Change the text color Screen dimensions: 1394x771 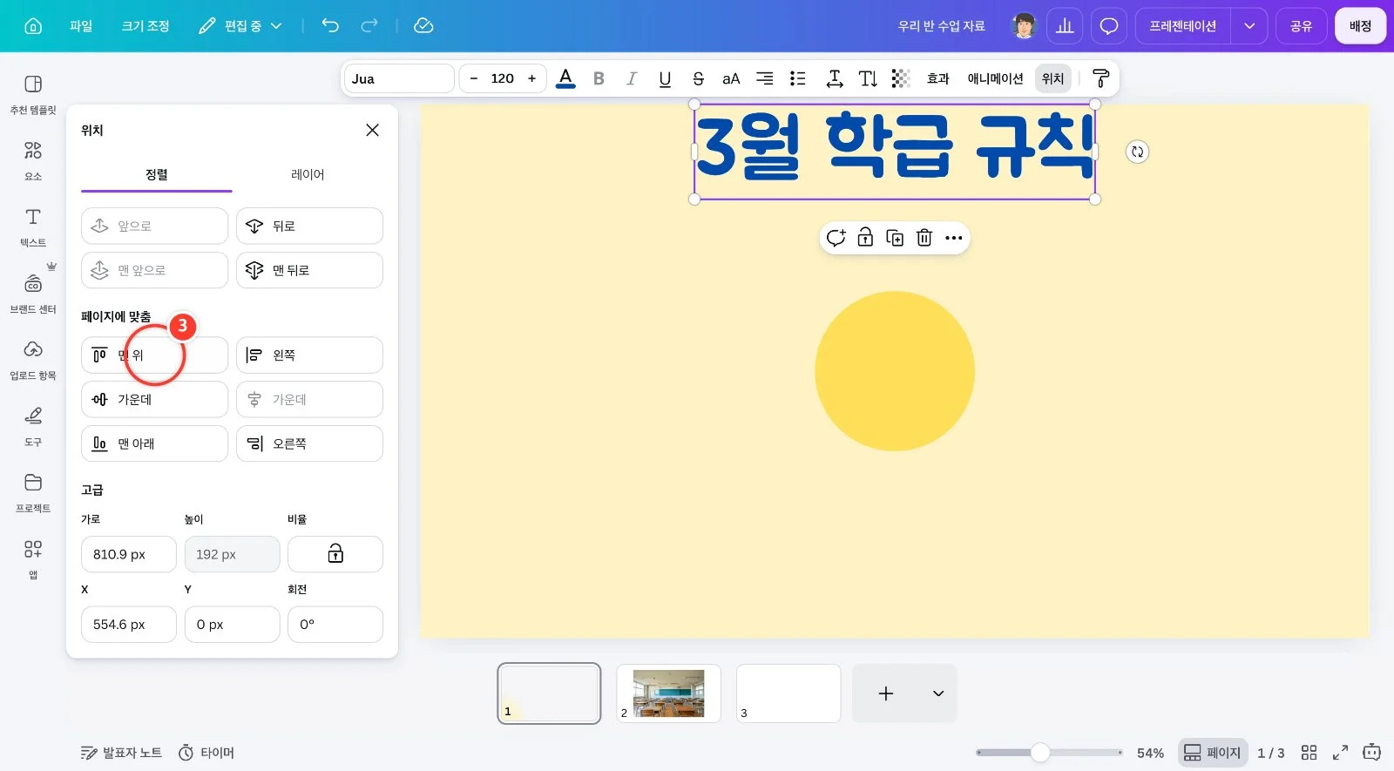(x=565, y=78)
